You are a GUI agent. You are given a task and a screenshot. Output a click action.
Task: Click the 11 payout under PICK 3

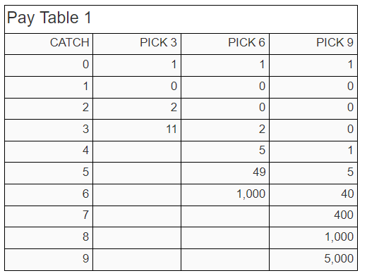pyautogui.click(x=172, y=129)
